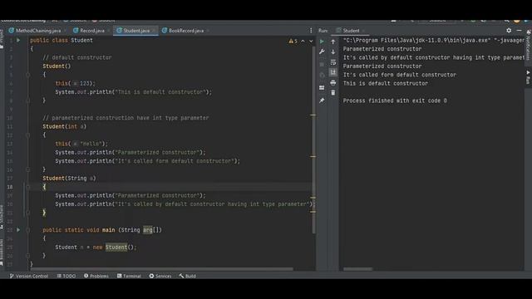The image size is (532, 299).
Task: Click the stop process square icon
Action: point(322,64)
